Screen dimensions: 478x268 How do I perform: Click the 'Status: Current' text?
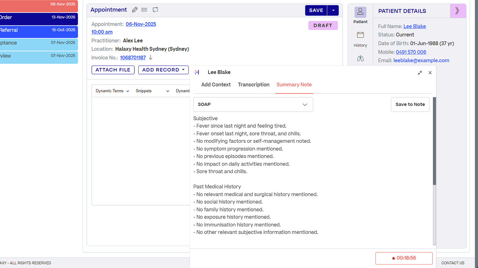tap(396, 35)
